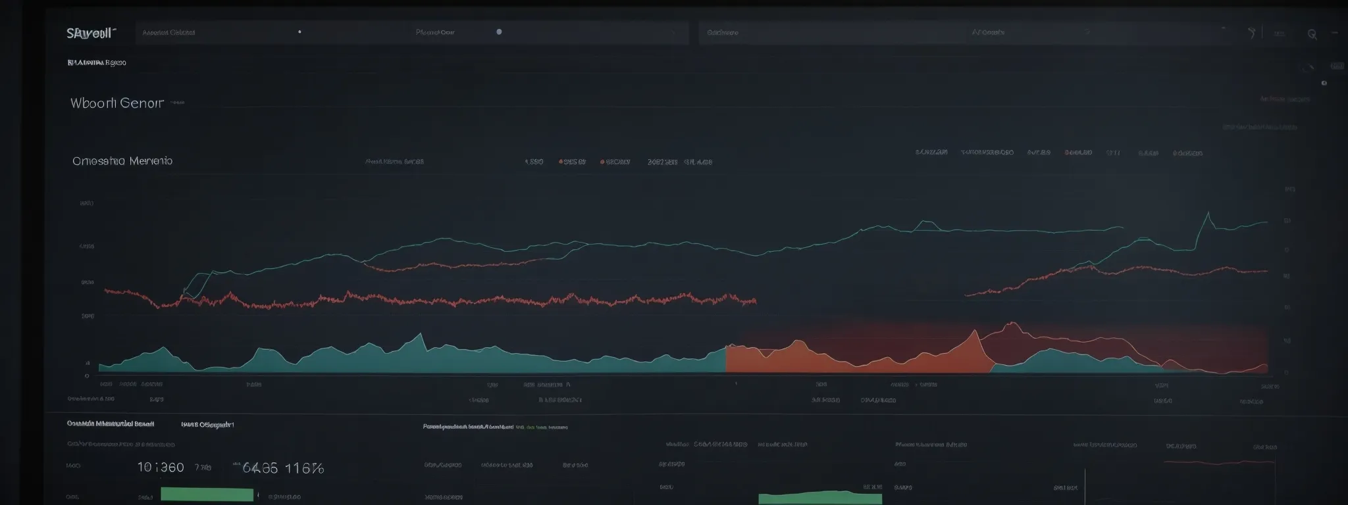Toggle the gray circle in second header field
The image size is (1348, 505).
click(499, 32)
